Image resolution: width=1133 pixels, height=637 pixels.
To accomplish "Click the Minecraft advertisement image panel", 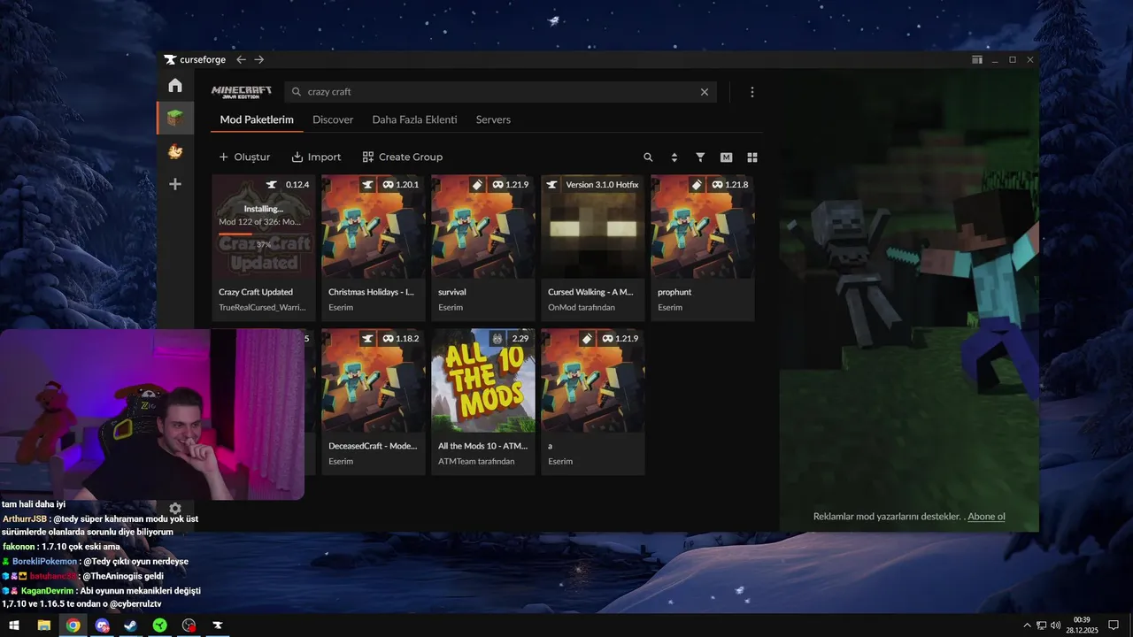I will tap(908, 301).
